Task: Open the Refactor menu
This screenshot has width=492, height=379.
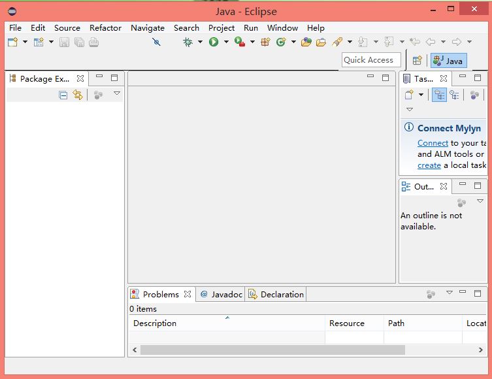Action: 105,28
